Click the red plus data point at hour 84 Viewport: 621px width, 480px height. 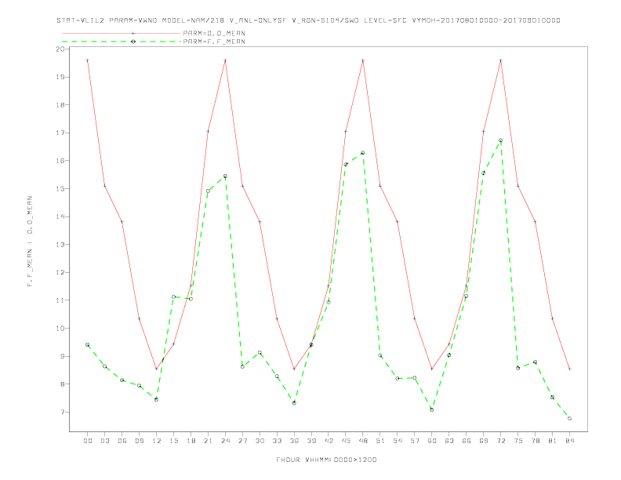coord(569,369)
